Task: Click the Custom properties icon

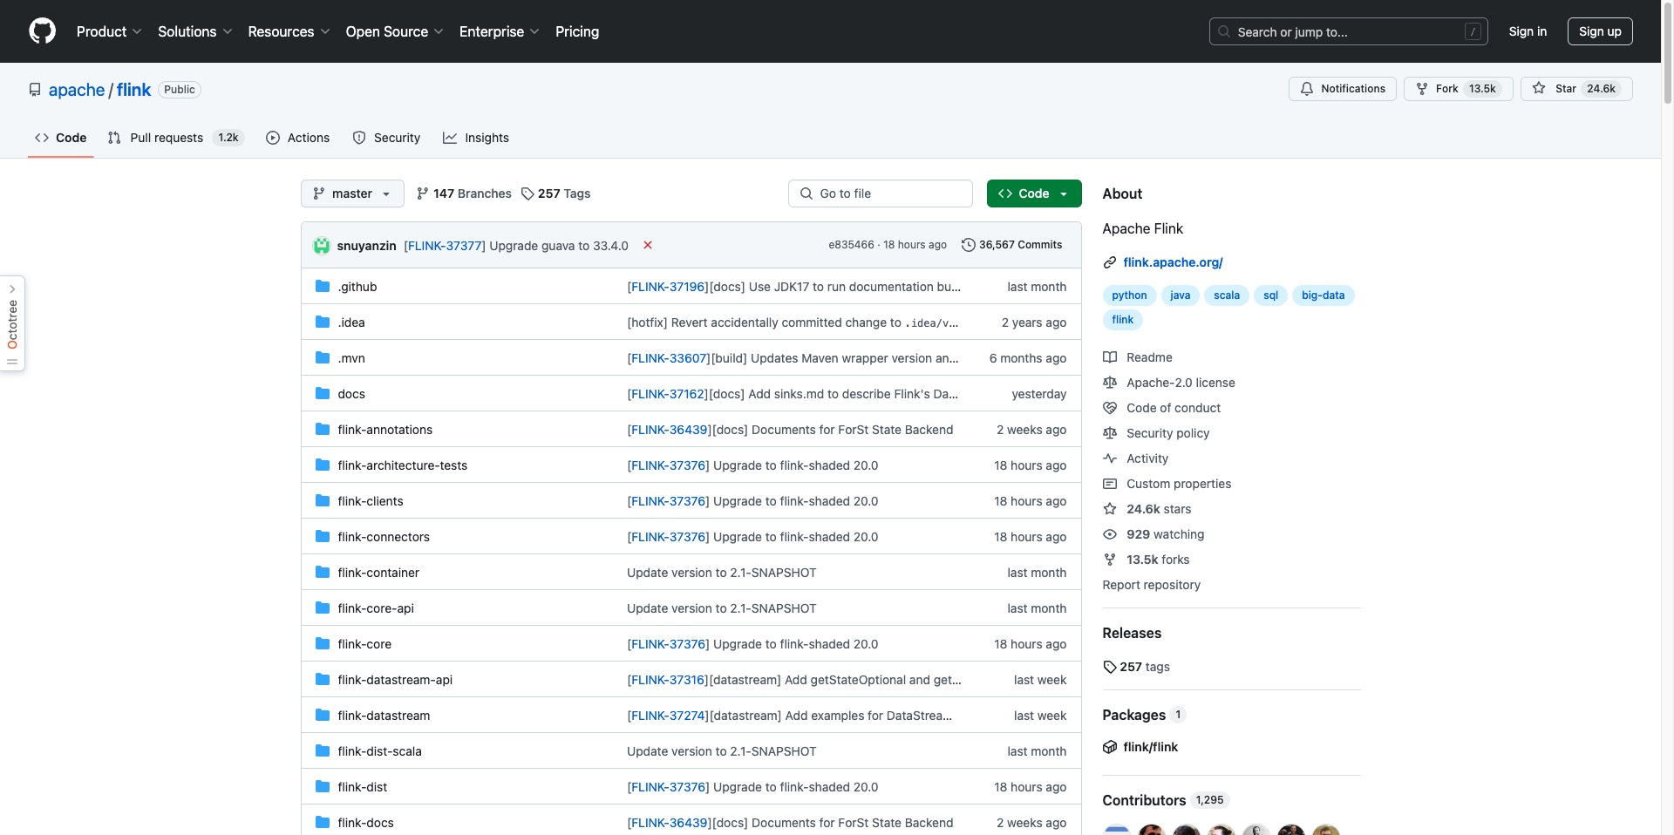Action: 1110,484
